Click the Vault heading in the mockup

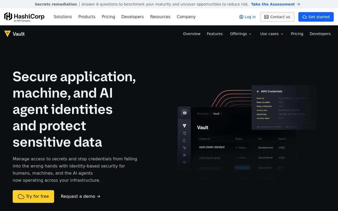(203, 127)
